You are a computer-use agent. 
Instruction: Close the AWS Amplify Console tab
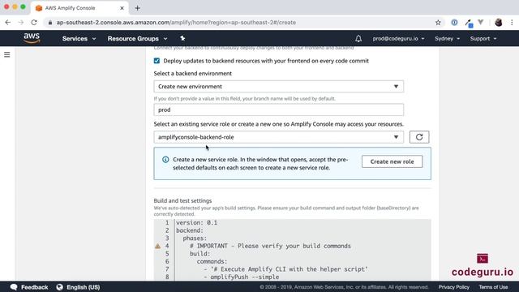122,8
